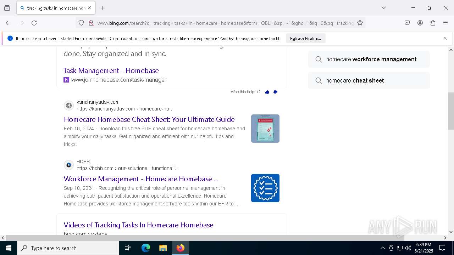Close the tracking tasks tab
This screenshot has width=454, height=255.
click(89, 8)
